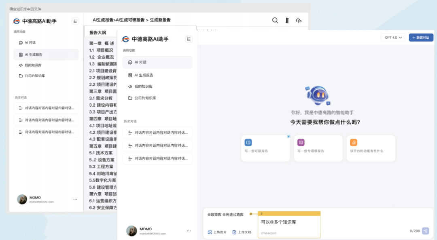This screenshot has width=437, height=240.
Task: Switch to the 报告大纲 tab
Action: (98, 33)
